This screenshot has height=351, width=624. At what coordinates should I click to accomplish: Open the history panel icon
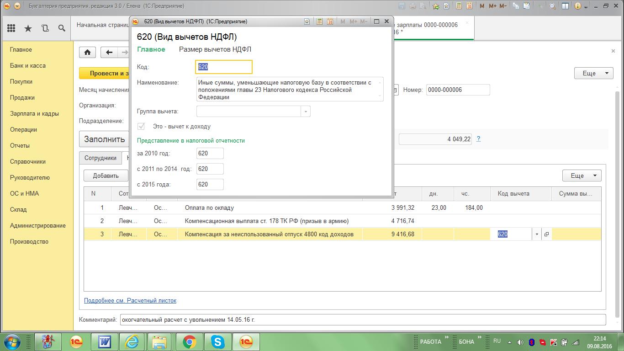(x=45, y=28)
